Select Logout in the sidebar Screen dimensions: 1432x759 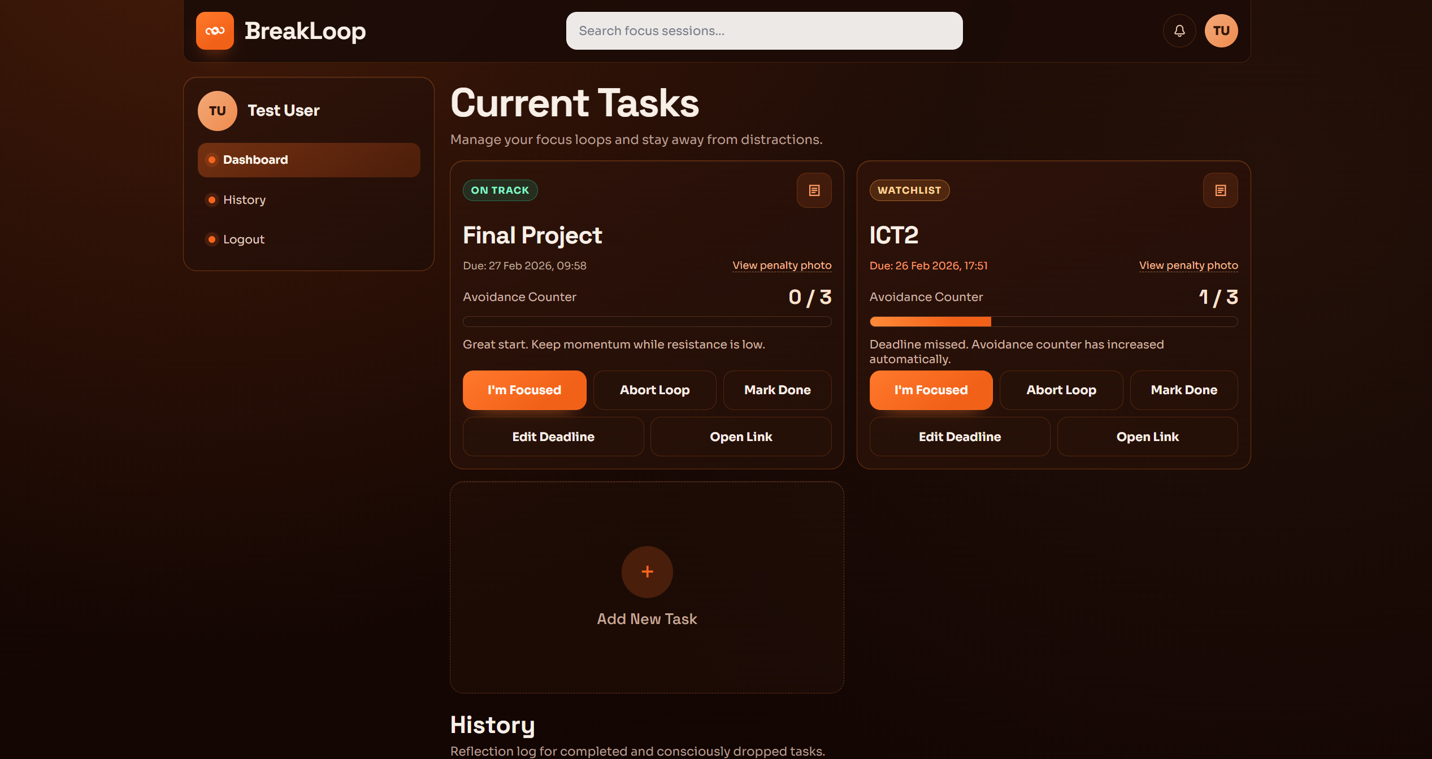tap(244, 239)
